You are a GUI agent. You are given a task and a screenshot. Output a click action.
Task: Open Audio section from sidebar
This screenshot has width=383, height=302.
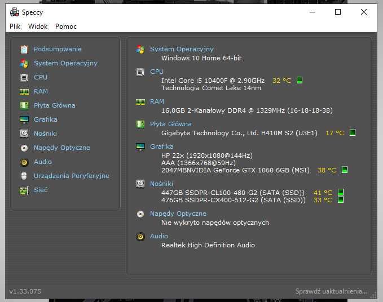click(43, 162)
